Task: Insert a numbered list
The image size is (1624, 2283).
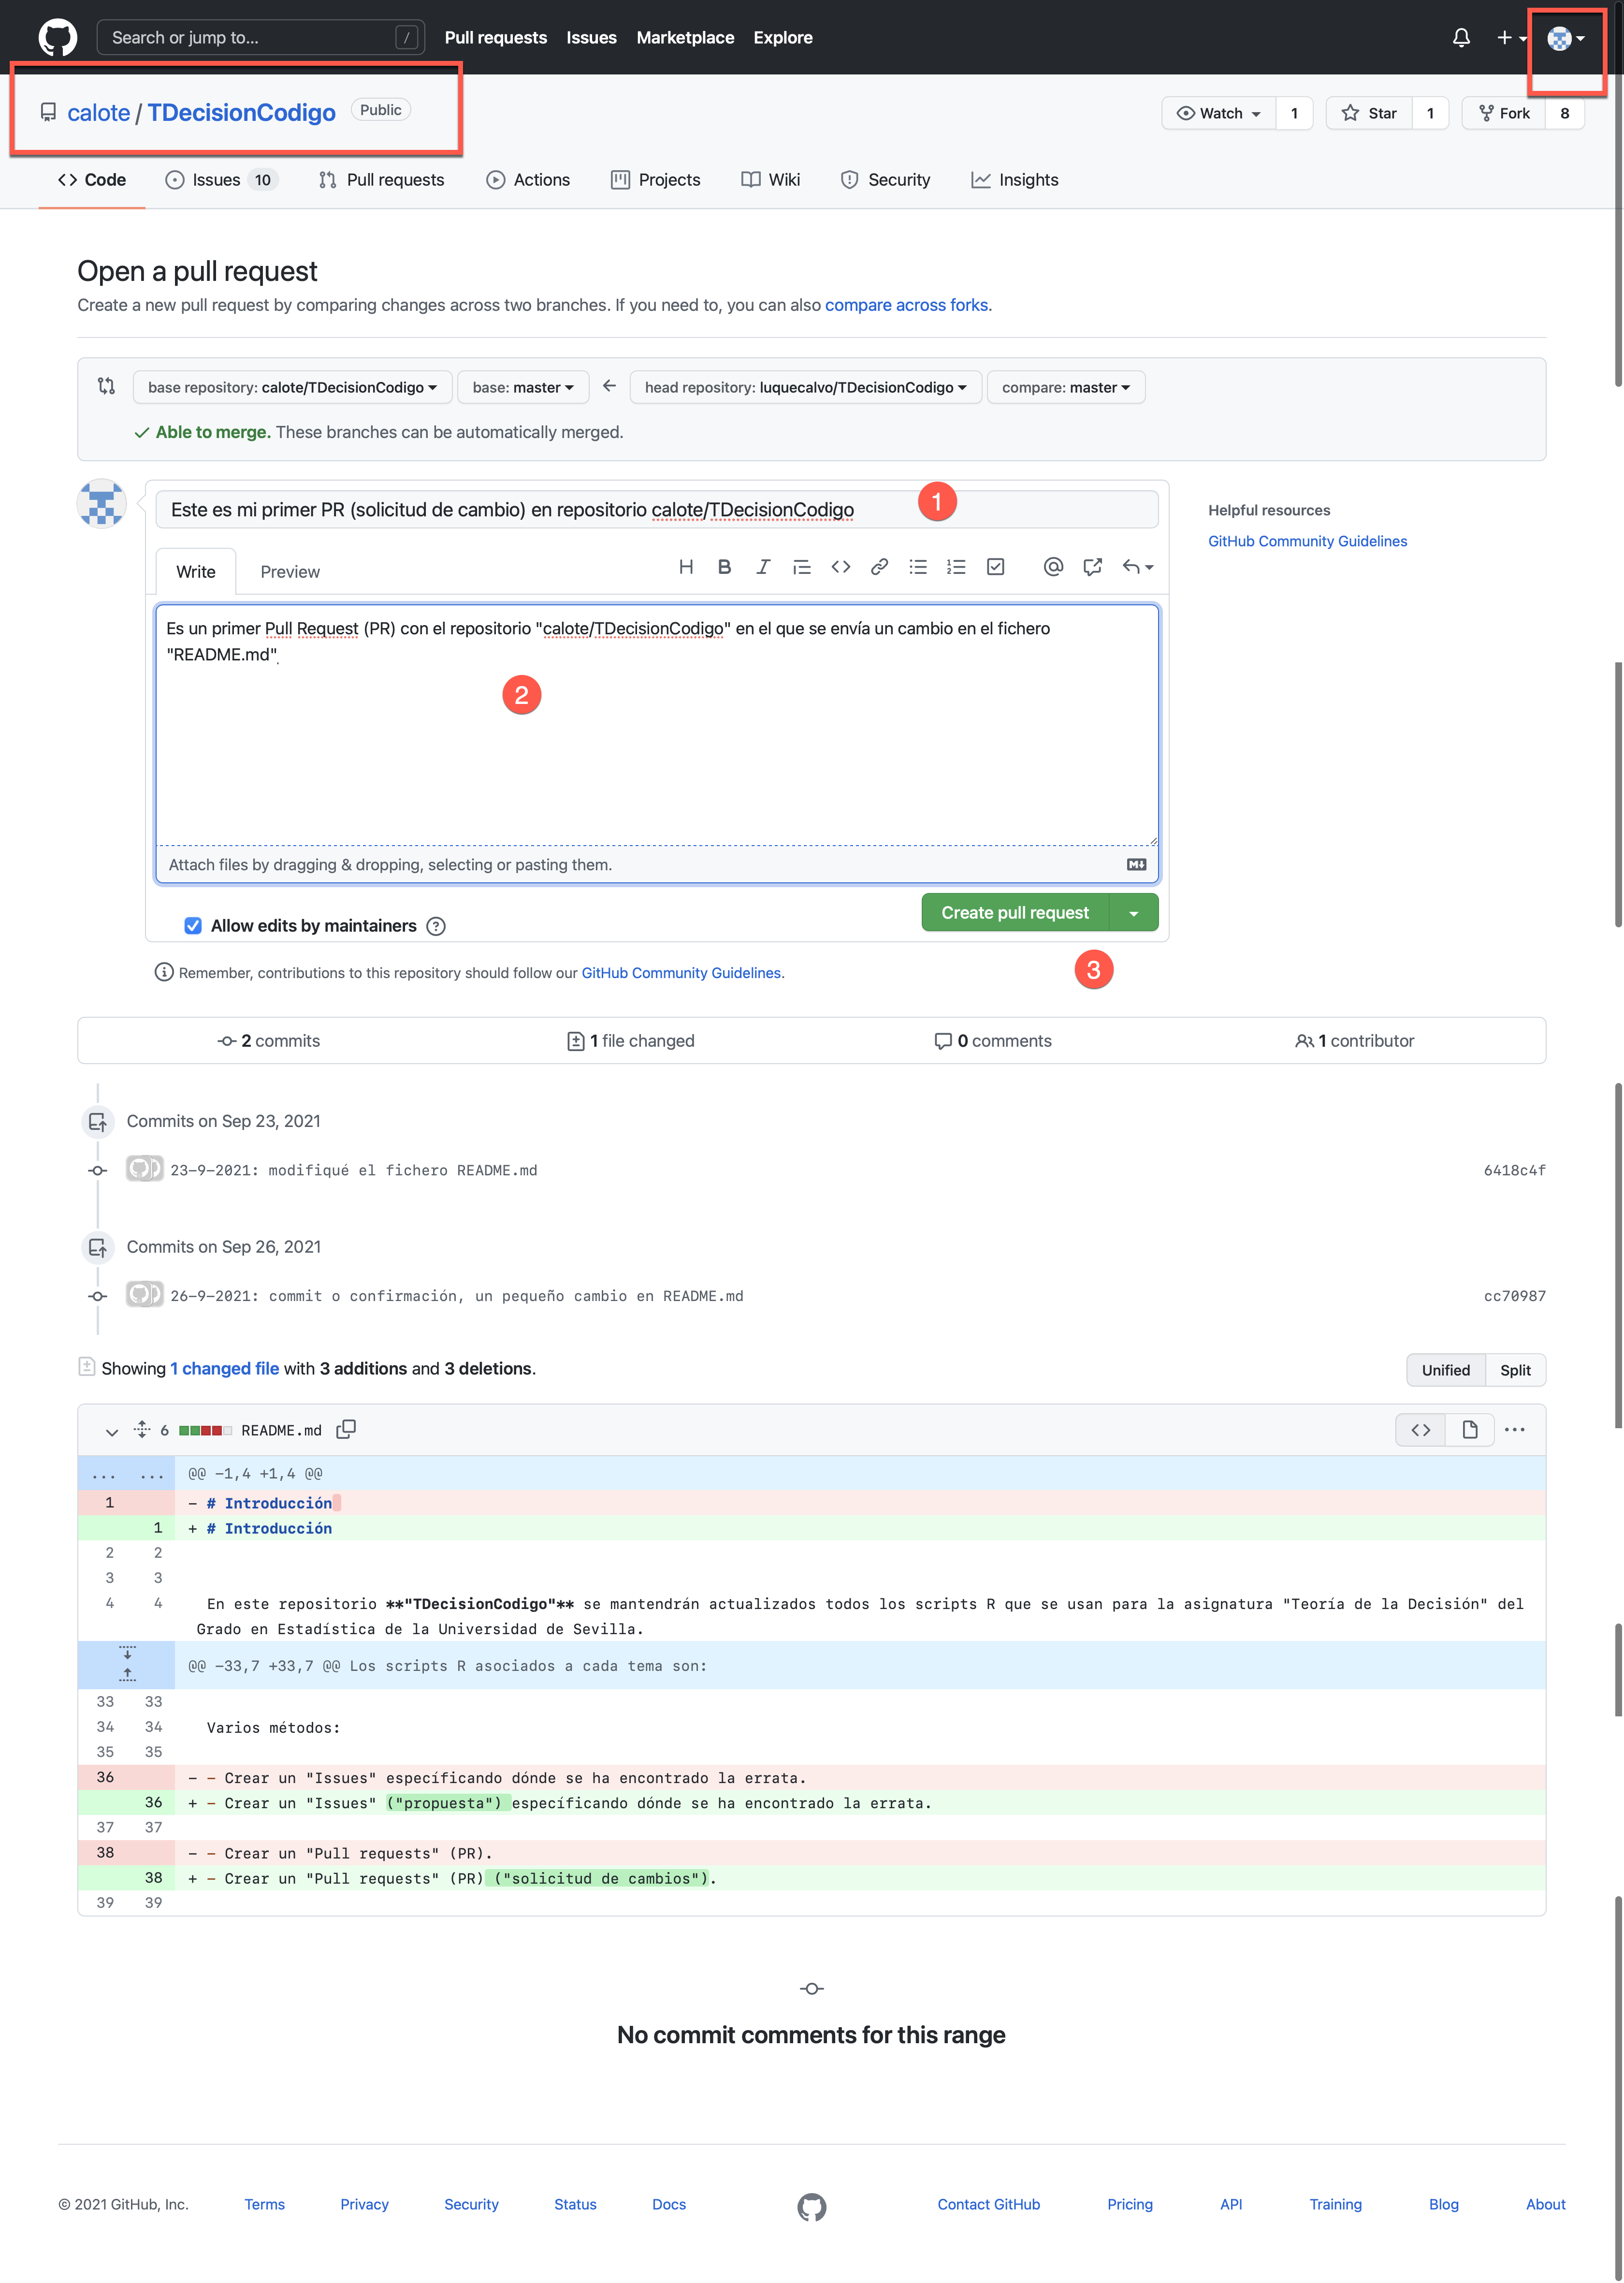Action: 956,567
